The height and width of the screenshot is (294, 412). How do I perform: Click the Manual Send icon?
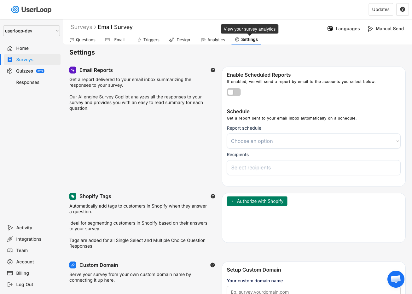point(370,28)
